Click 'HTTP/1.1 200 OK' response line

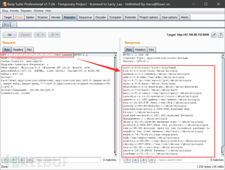(x=136, y=55)
